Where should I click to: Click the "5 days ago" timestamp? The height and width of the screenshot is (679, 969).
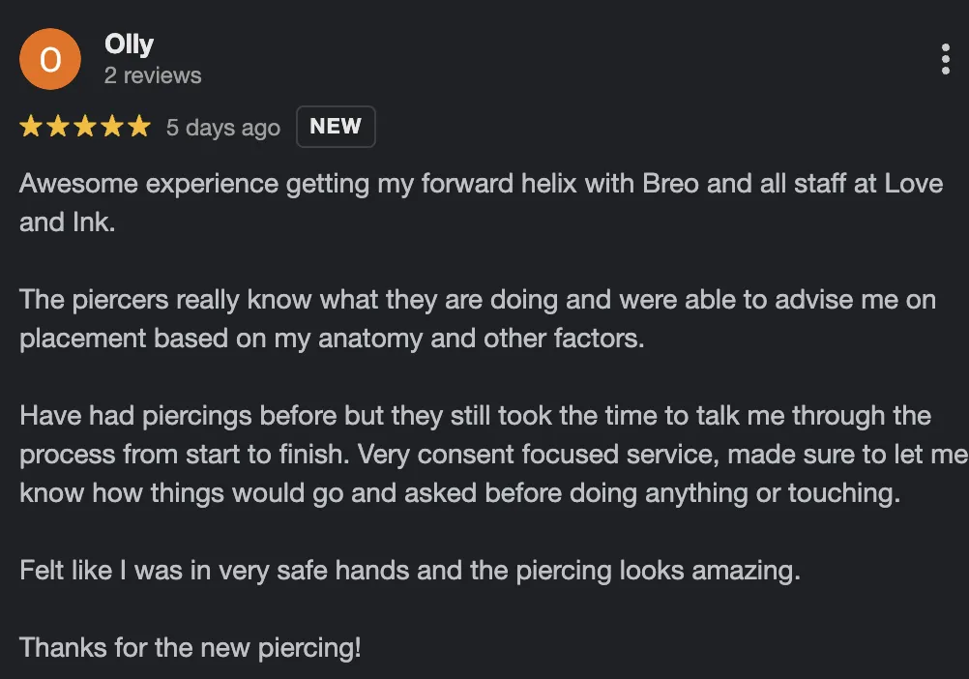[x=223, y=128]
